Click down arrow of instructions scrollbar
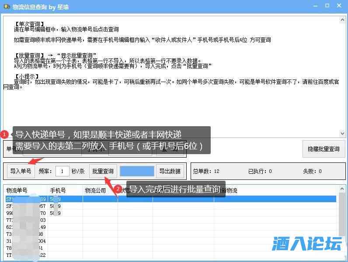Screen dimensions: 348x262 [x=342, y=134]
